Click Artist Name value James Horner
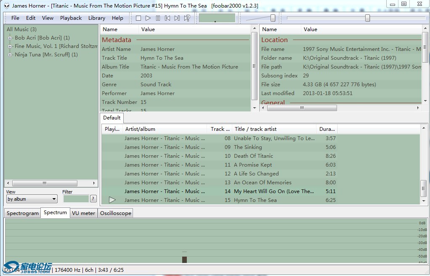The image size is (430, 276). click(x=158, y=49)
